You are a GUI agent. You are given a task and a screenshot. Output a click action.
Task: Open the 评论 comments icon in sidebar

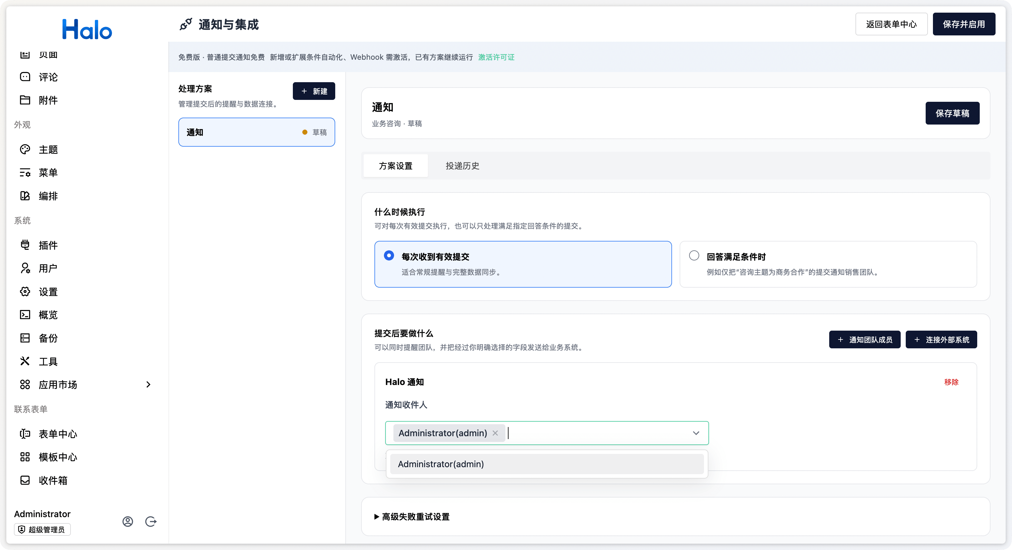(x=25, y=77)
